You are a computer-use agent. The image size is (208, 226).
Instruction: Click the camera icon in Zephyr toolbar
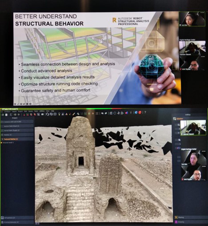click(x=43, y=114)
